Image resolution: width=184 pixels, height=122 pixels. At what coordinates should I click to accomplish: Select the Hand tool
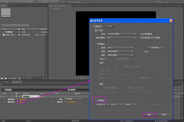(x=7, y=2)
